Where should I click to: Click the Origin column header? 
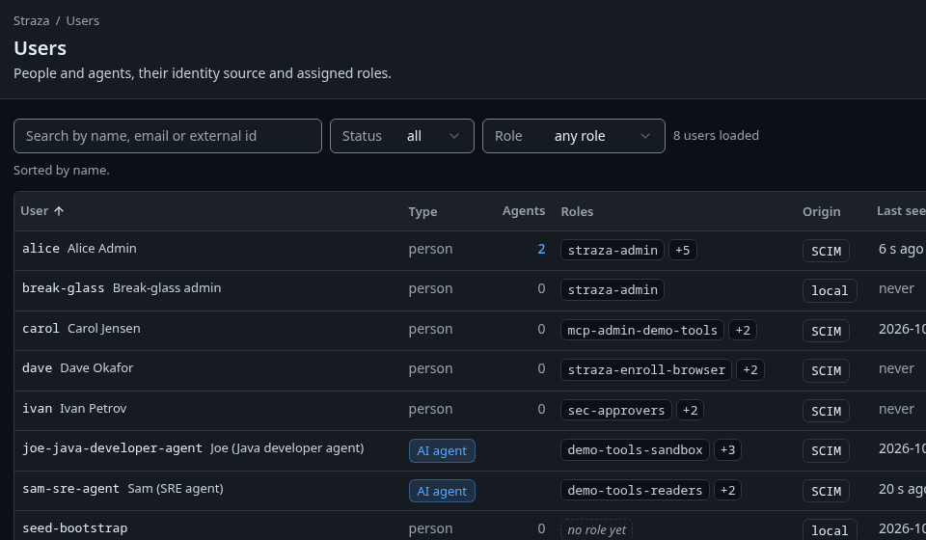(x=822, y=211)
